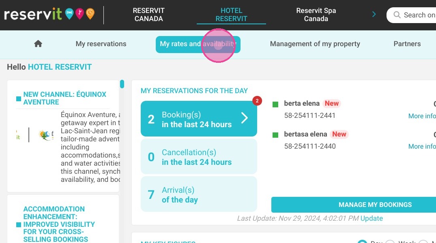Screen dimensions: 436x243
Task: Open the My reservations menu
Action: click(x=101, y=44)
